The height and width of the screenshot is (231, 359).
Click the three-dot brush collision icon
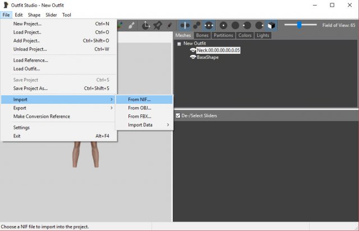(x=208, y=25)
